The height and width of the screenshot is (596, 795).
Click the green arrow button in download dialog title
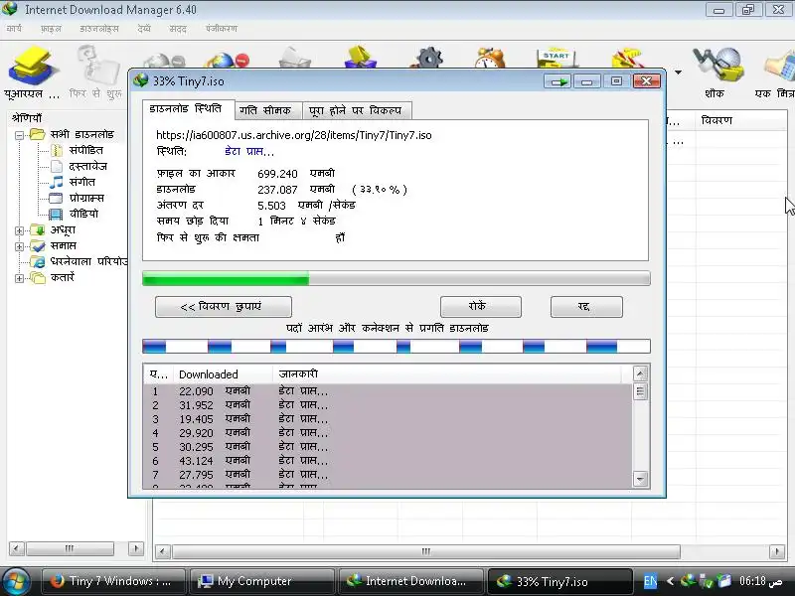[557, 81]
